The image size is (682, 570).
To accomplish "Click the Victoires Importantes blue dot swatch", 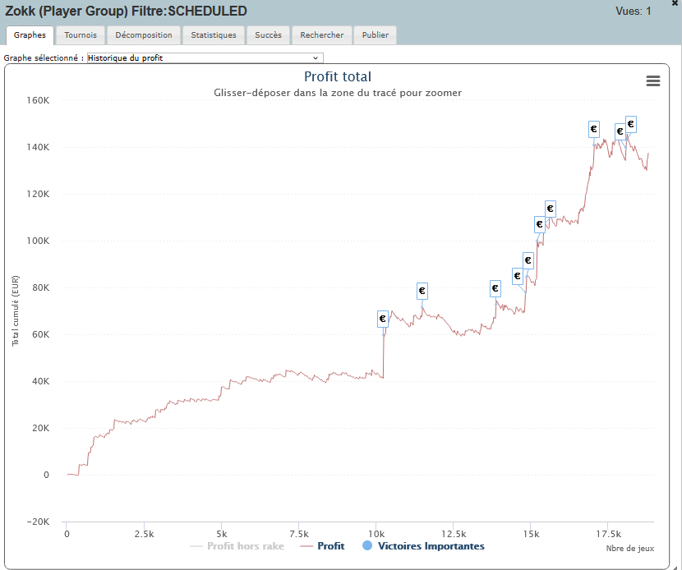I will [367, 546].
